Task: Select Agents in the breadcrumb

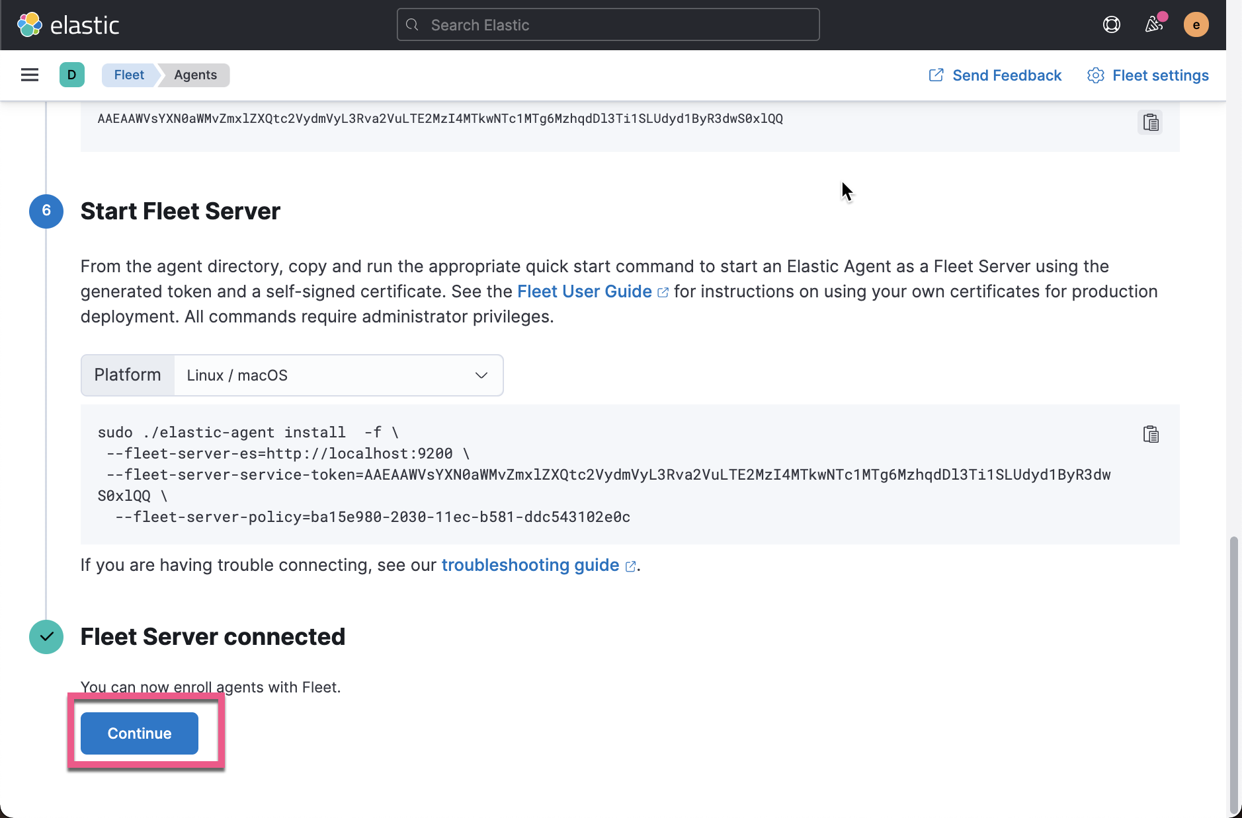Action: 194,75
